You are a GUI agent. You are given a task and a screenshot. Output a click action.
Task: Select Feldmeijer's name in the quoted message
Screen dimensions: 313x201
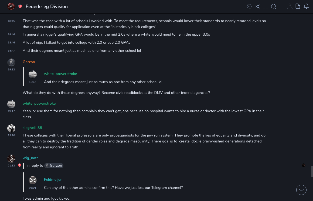pyautogui.click(x=53, y=179)
